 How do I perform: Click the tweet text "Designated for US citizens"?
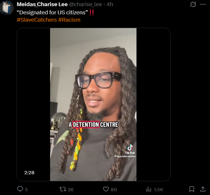[52, 13]
